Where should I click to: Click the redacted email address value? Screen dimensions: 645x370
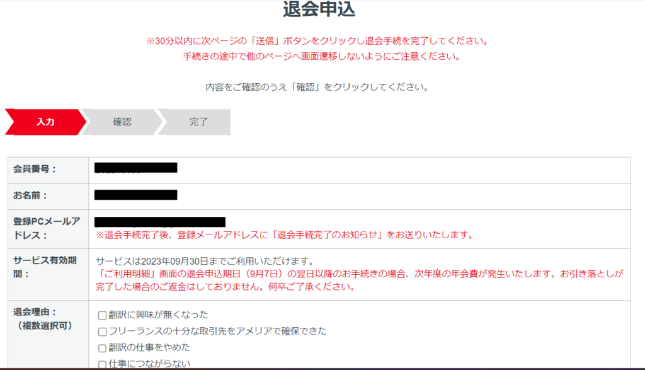point(161,221)
